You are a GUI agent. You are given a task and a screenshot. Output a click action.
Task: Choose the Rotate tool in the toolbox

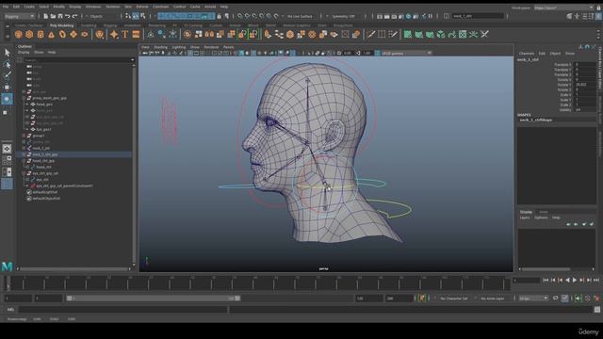click(x=7, y=99)
